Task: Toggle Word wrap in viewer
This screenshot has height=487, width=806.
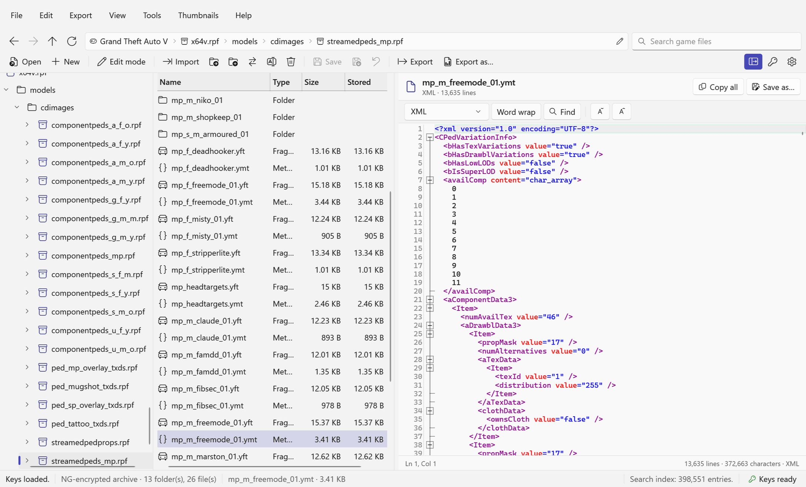Action: (x=516, y=112)
